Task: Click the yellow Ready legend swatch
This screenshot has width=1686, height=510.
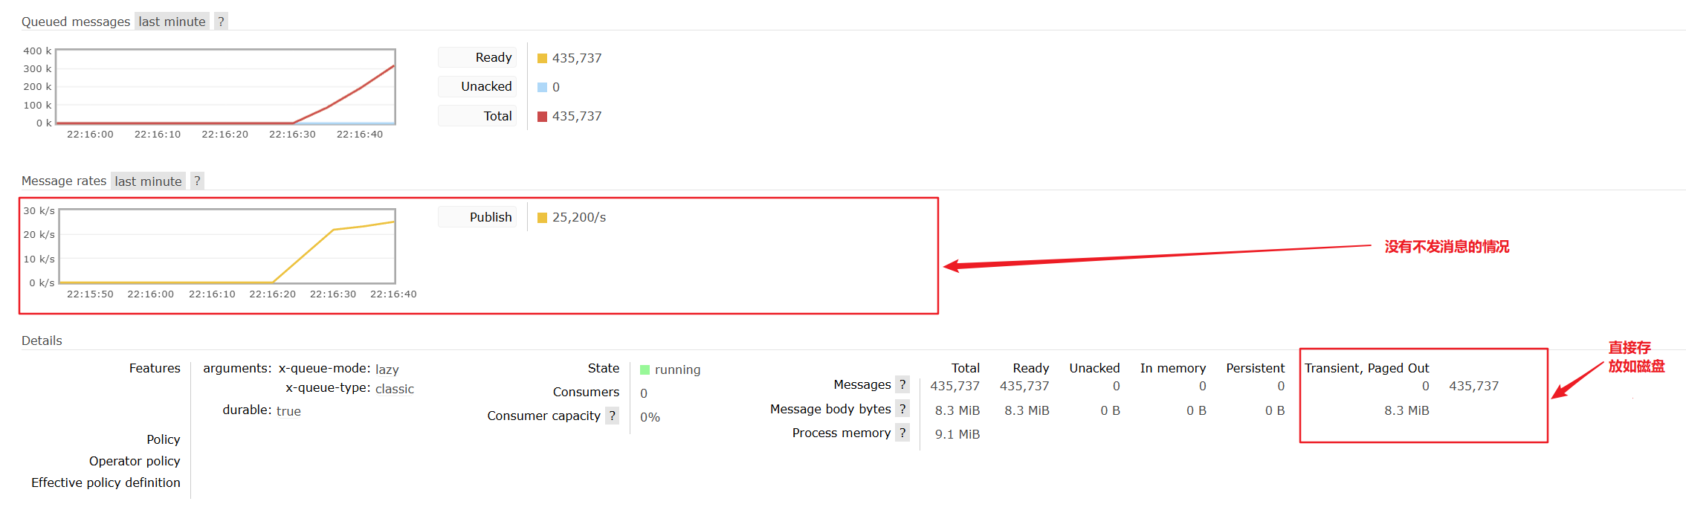Action: point(542,58)
